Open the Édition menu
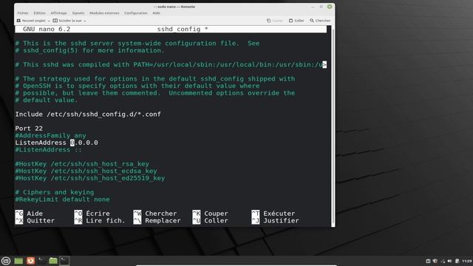473x266 pixels. click(x=39, y=13)
